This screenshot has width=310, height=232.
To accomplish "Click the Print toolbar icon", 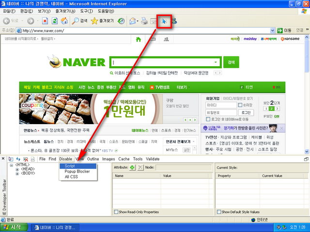I will (x=144, y=21).
